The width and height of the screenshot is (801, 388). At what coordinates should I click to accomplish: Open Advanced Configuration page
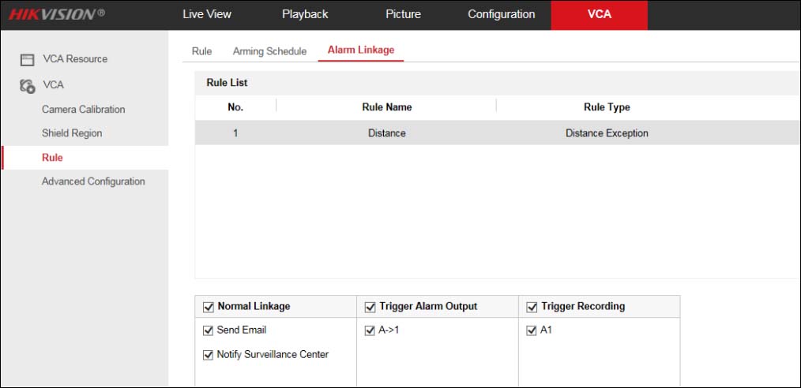pos(93,181)
